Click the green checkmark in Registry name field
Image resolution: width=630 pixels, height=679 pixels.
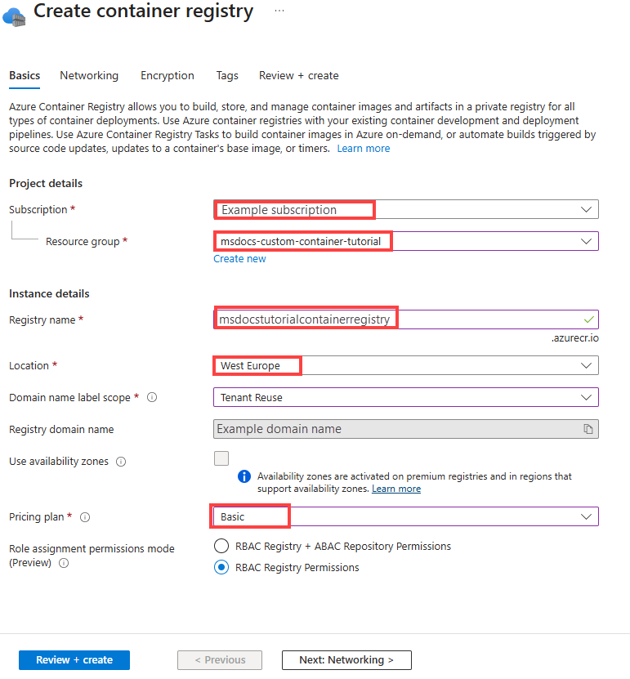(x=588, y=319)
